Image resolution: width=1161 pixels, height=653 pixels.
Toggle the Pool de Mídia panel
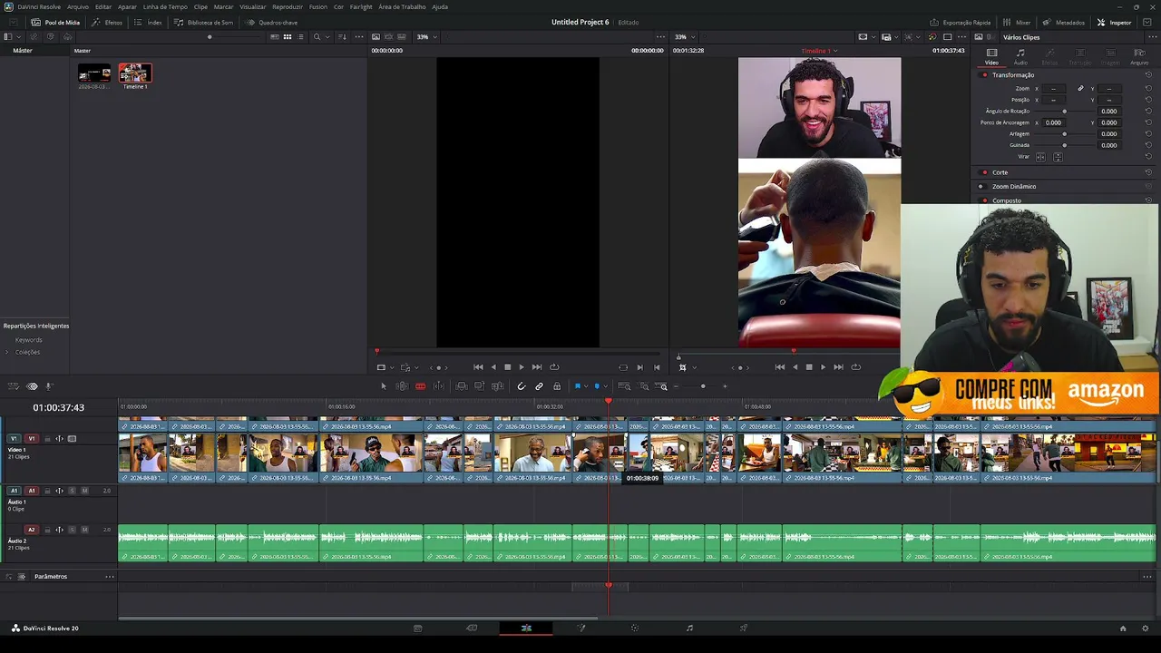pyautogui.click(x=55, y=22)
